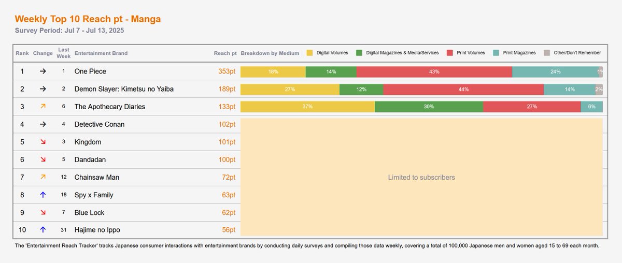622x263 pixels.
Task: Click Blue Lock's red down arrow icon
Action: click(x=43, y=212)
